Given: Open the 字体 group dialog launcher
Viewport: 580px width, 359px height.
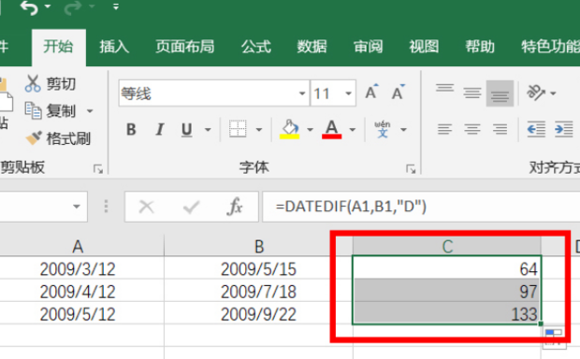Looking at the screenshot, I should (x=411, y=169).
